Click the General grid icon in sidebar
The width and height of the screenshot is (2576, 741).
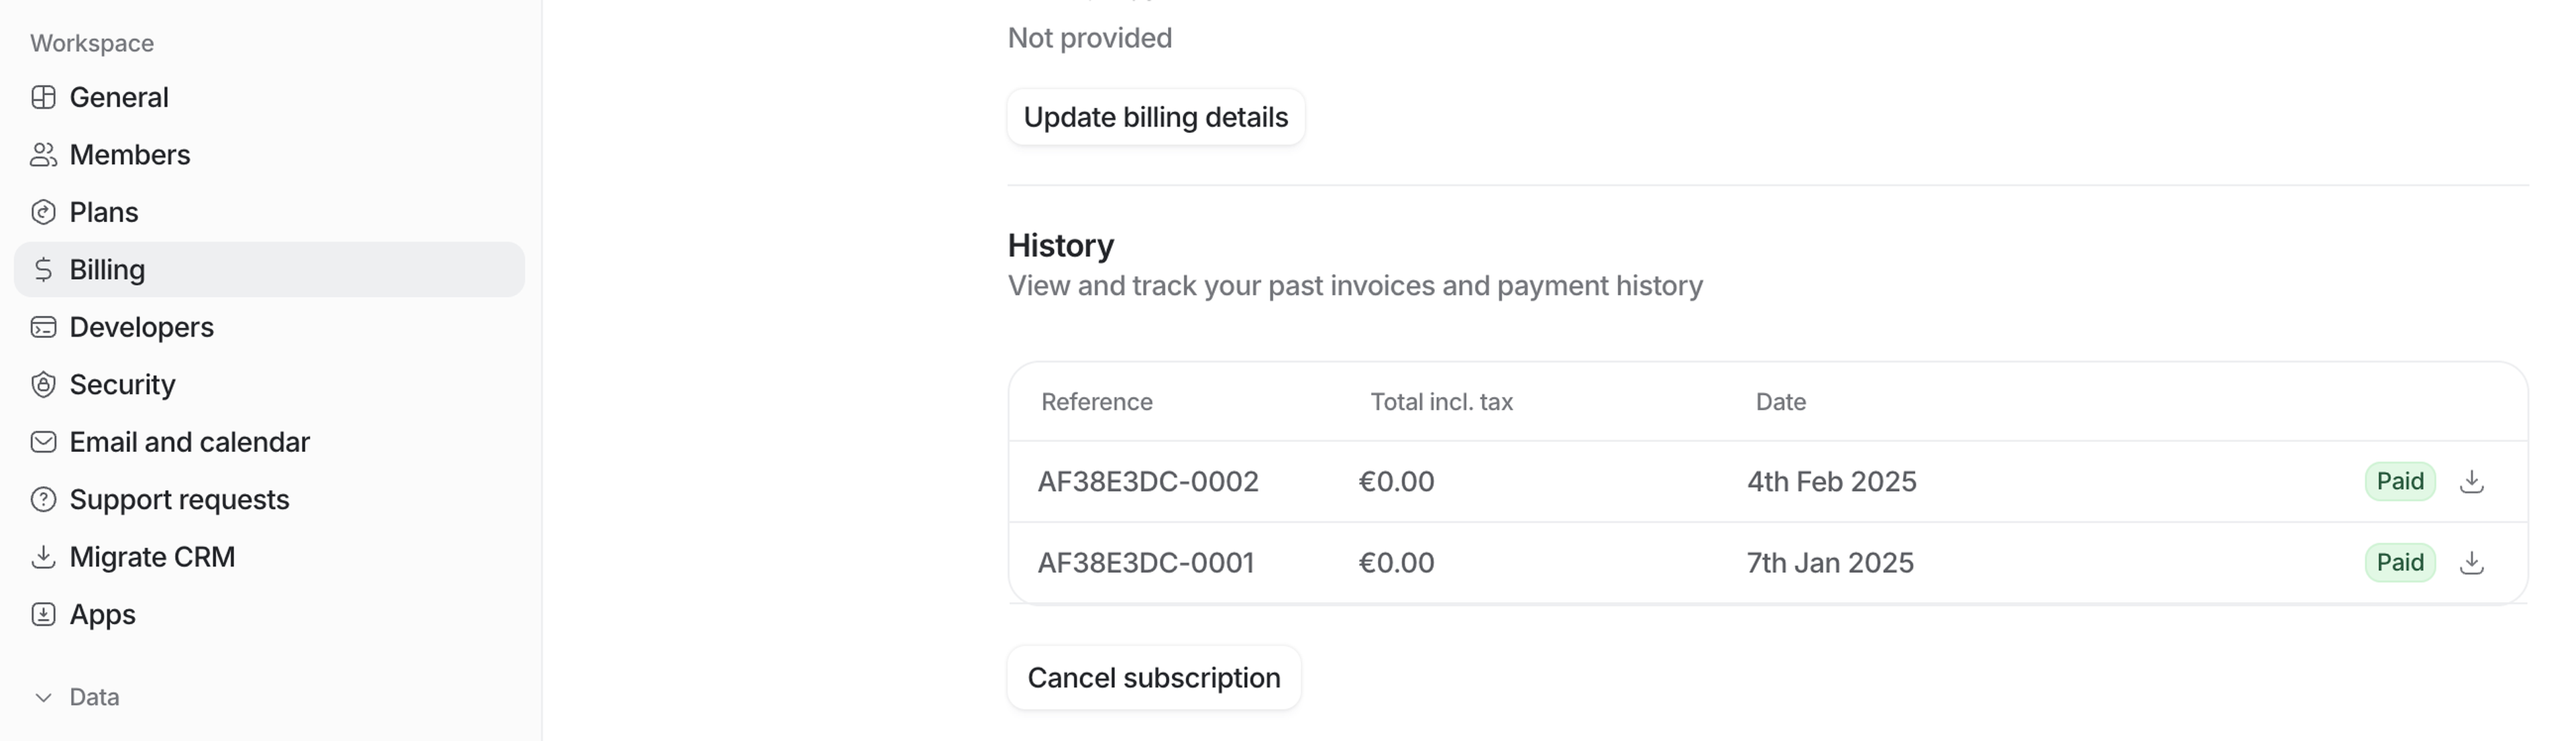(43, 97)
